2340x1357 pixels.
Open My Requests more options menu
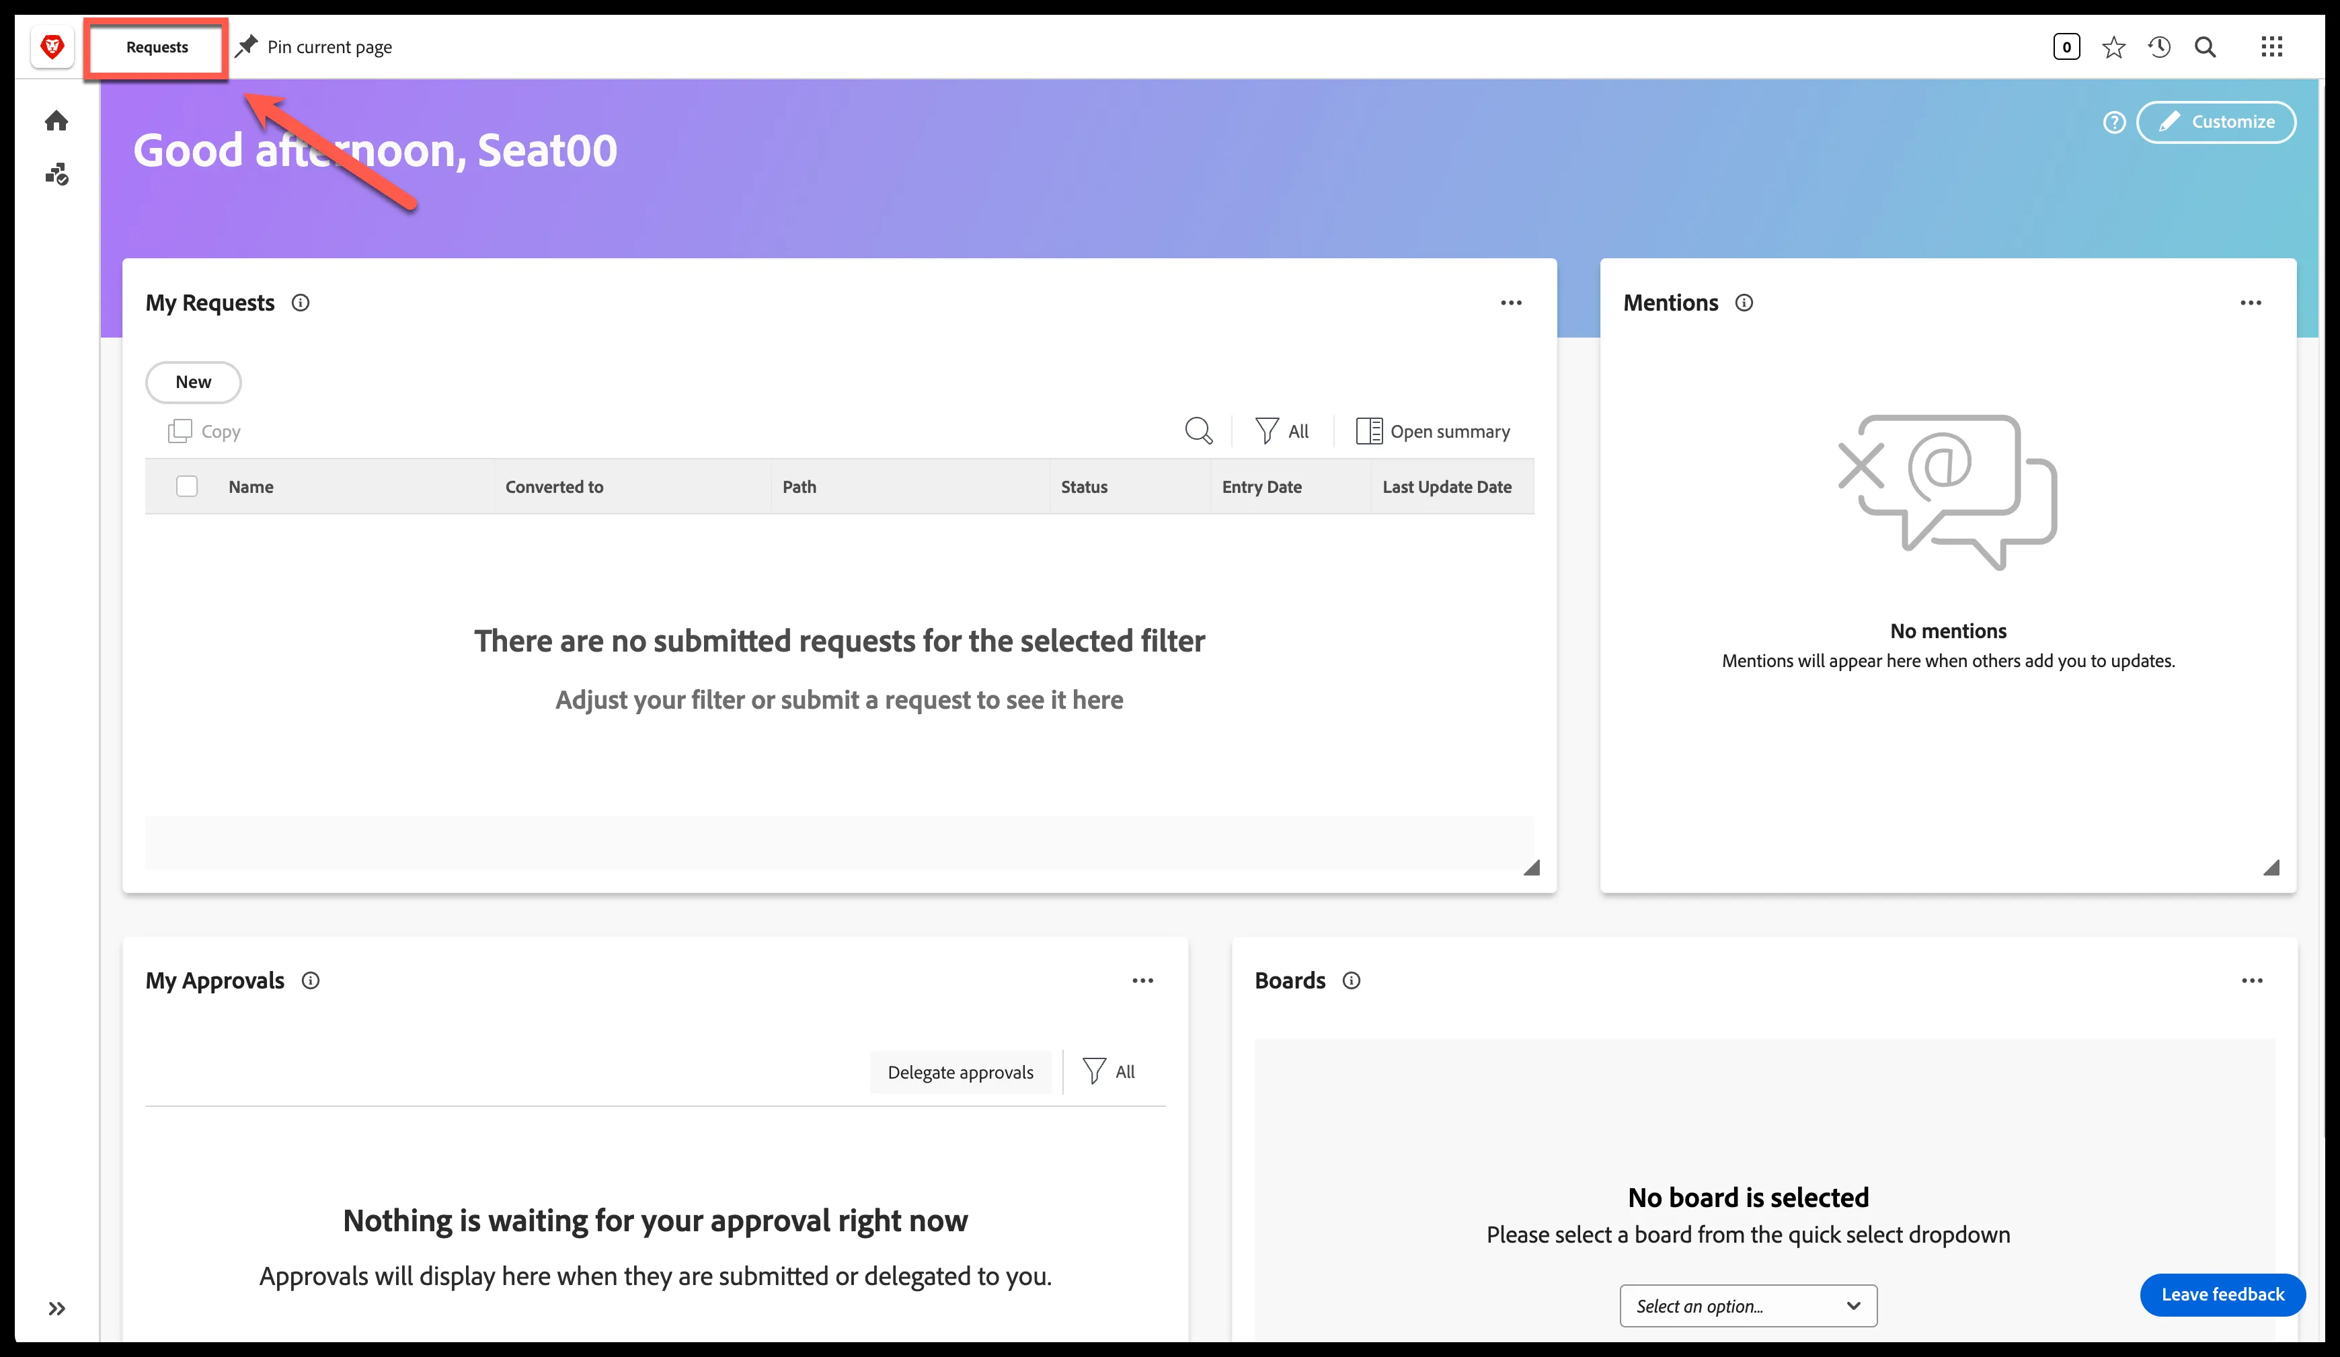(1511, 303)
